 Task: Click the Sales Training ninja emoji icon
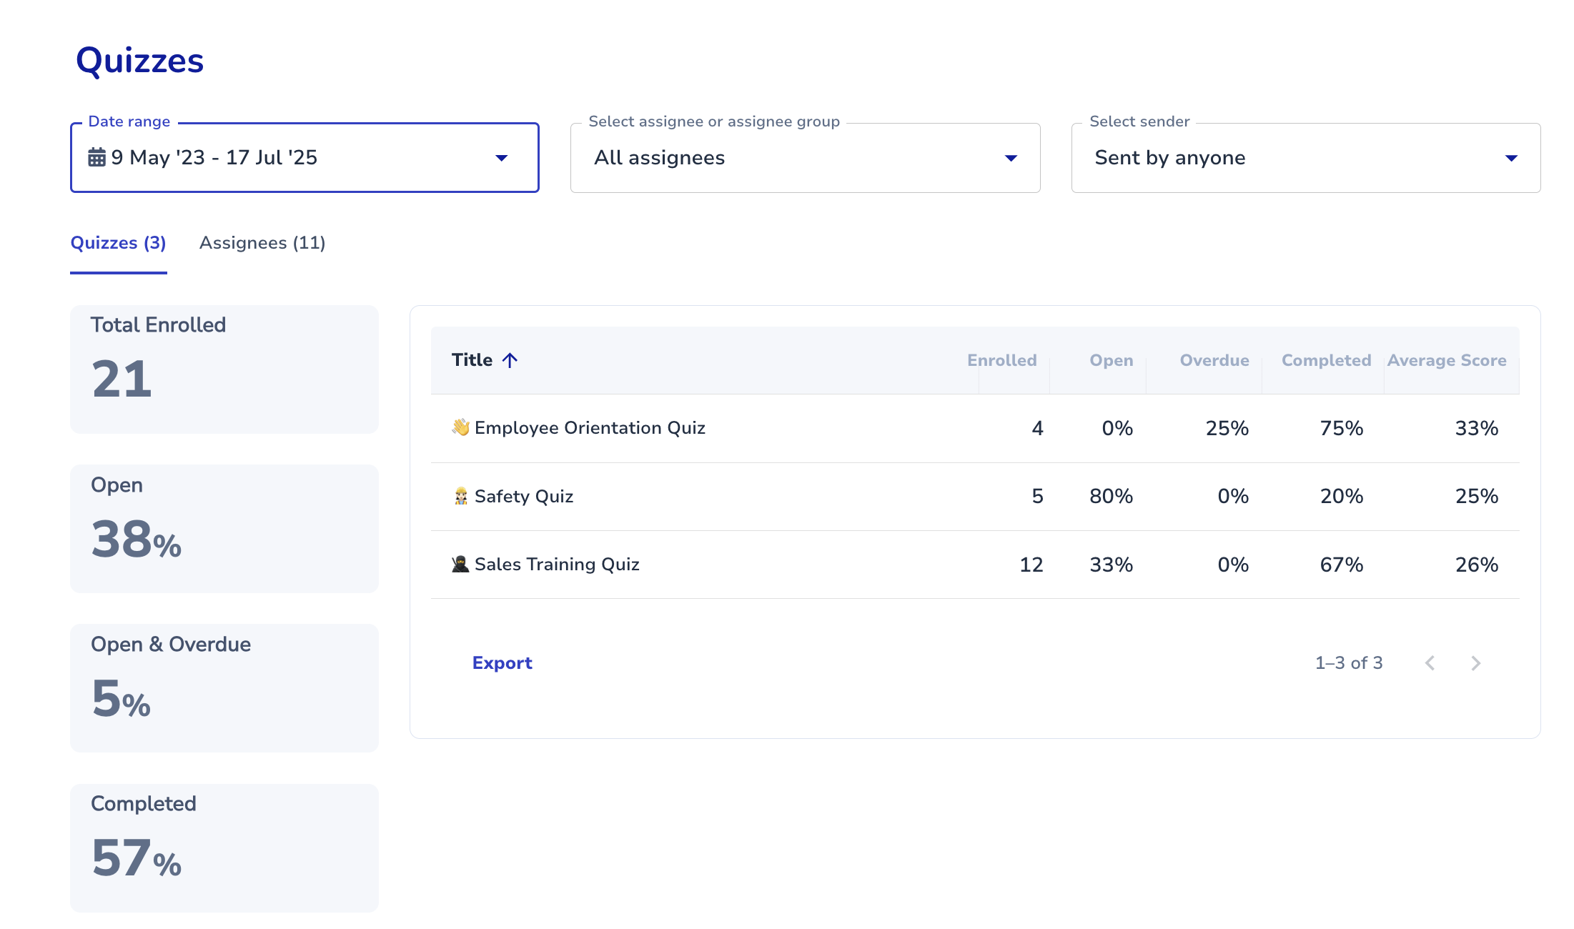point(460,564)
